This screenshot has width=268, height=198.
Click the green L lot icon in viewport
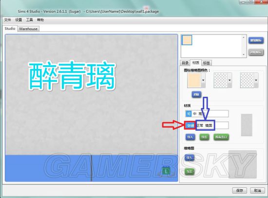[x=166, y=171]
